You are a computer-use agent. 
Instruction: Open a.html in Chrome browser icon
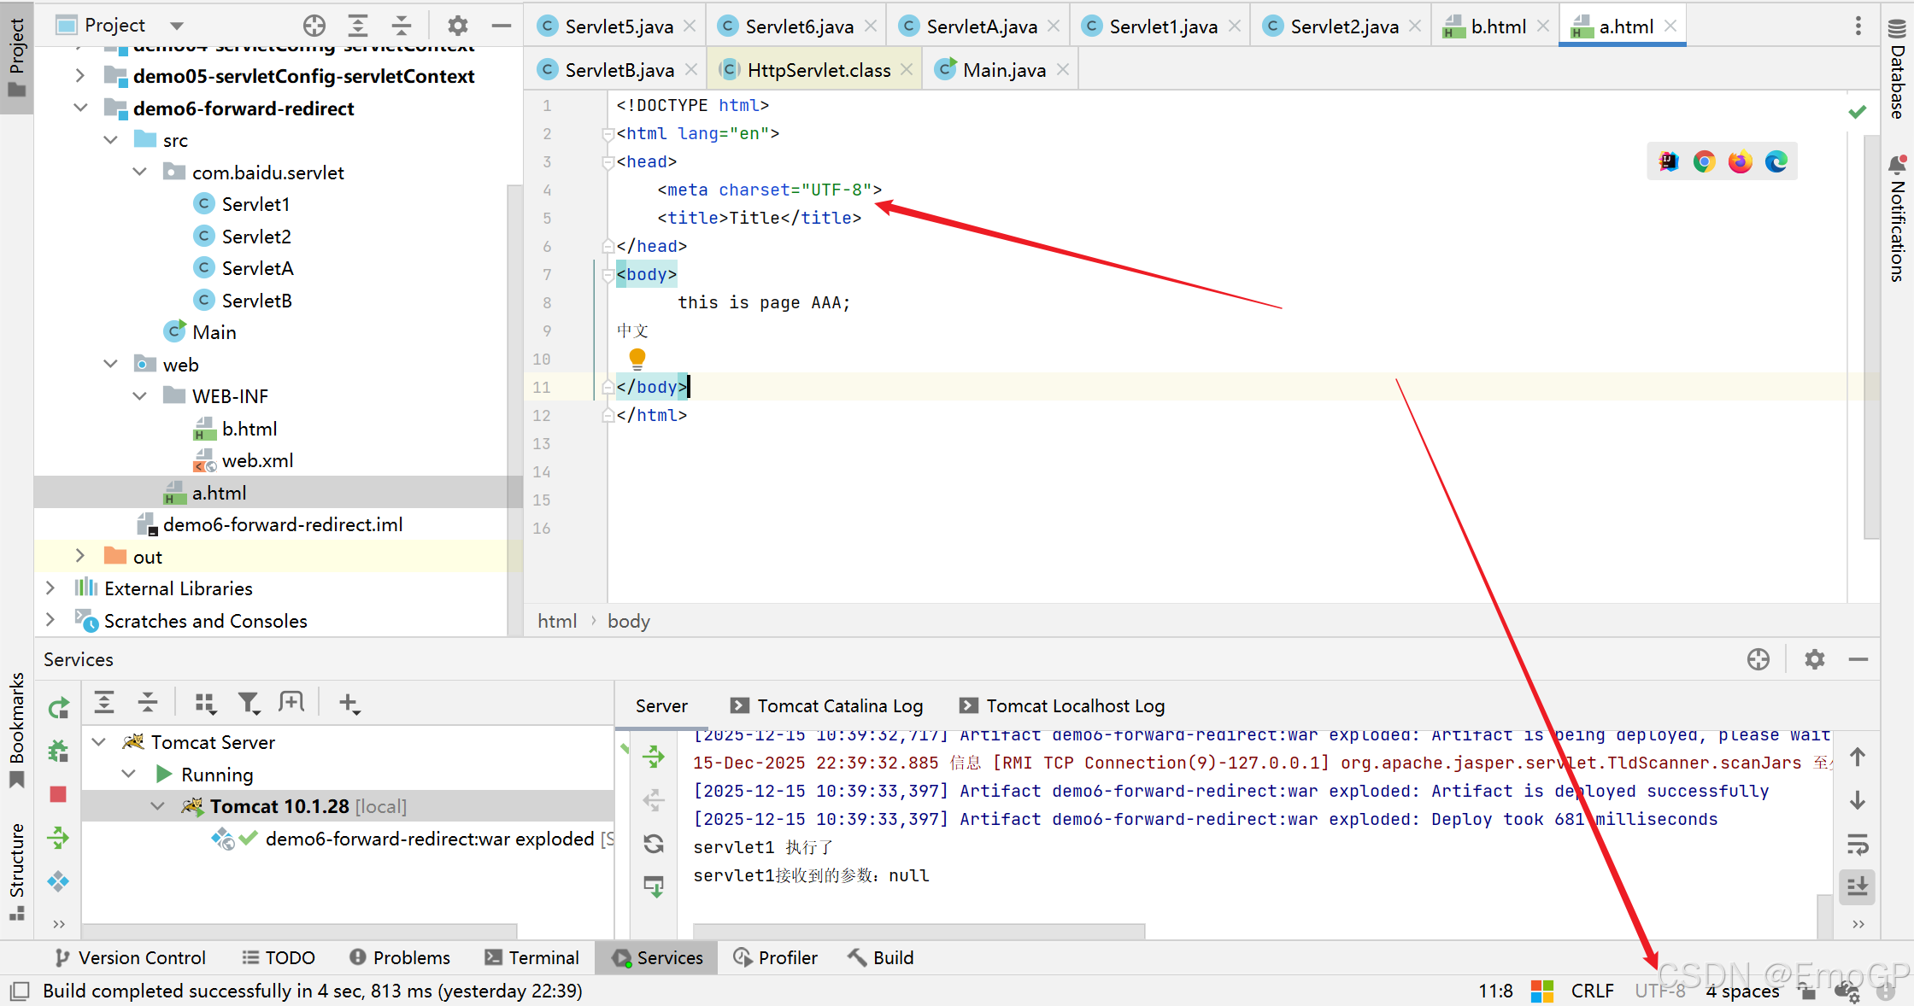pyautogui.click(x=1704, y=161)
